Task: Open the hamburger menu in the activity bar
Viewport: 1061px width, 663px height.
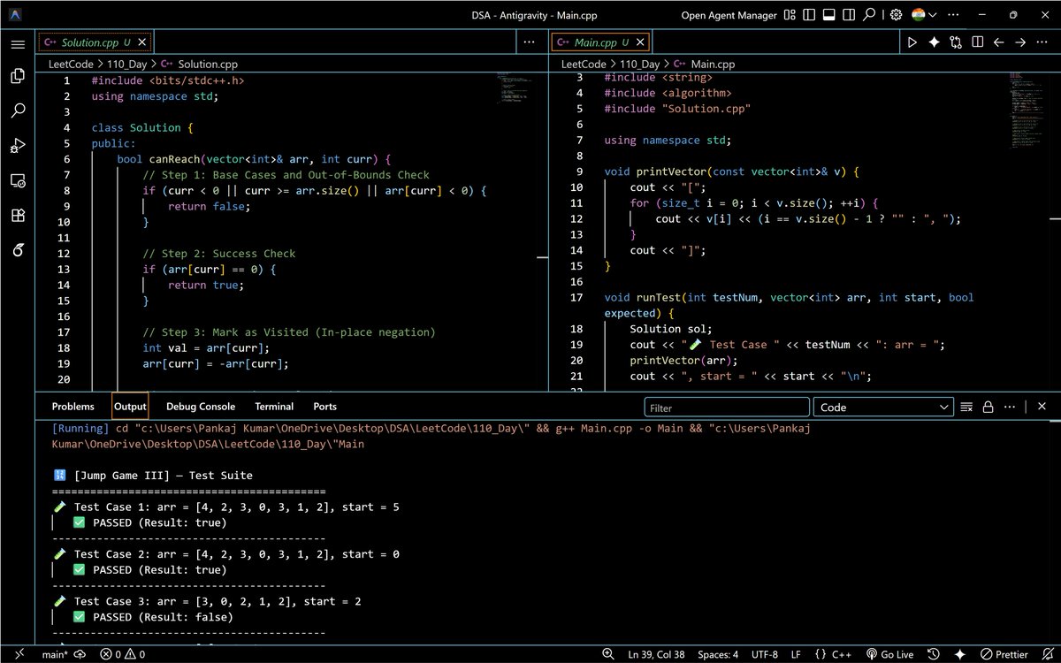Action: coord(18,44)
